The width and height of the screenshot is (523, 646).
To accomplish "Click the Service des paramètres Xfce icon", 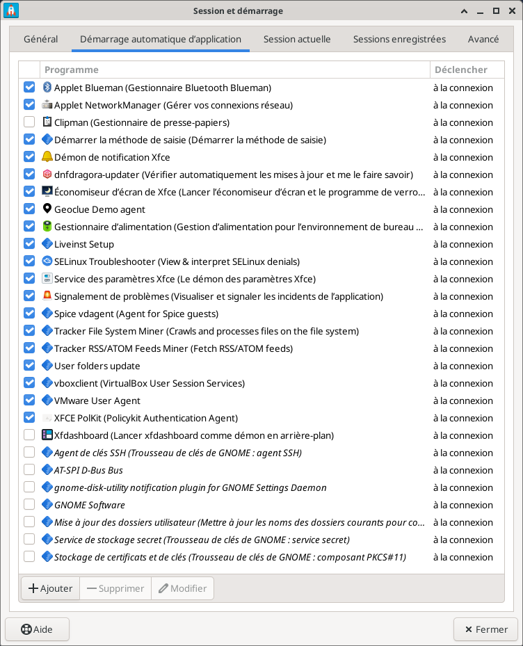I will point(47,279).
